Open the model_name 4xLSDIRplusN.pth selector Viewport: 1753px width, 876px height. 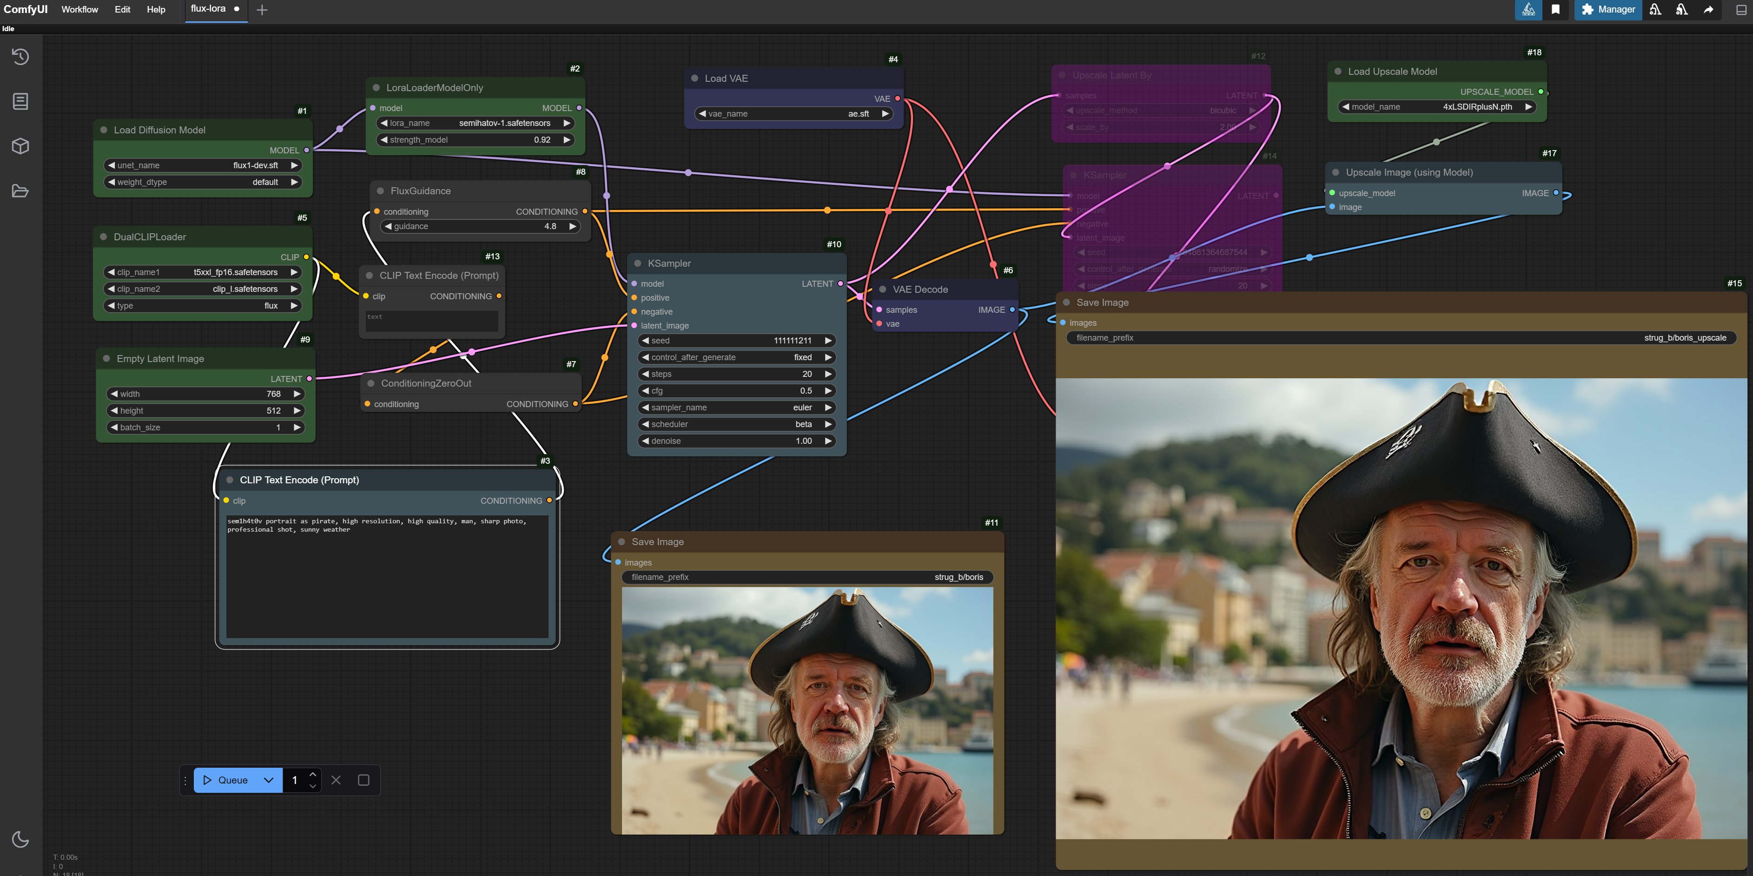(x=1436, y=107)
